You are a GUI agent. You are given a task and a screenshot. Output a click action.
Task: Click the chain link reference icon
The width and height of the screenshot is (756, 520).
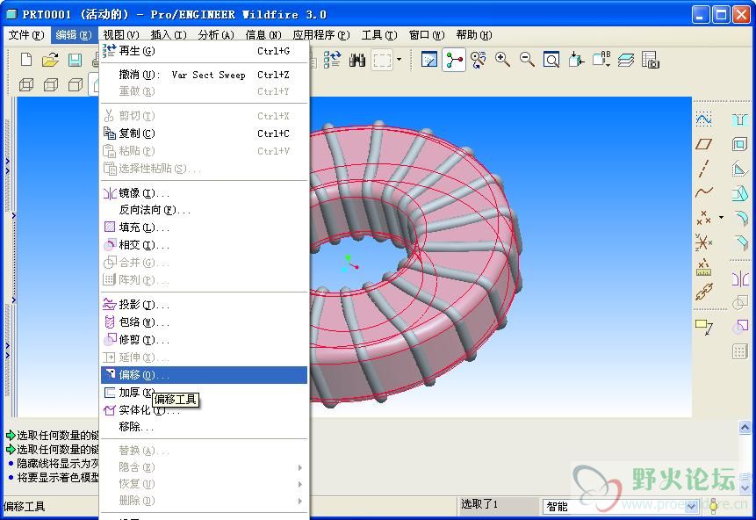[704, 292]
